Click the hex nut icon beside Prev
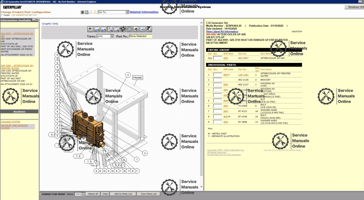Image resolution: width=364 pixels, height=200 pixels. pos(83,12)
